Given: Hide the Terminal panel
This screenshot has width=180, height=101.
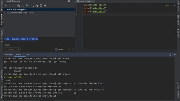Looking at the screenshot, I should point(175,55).
